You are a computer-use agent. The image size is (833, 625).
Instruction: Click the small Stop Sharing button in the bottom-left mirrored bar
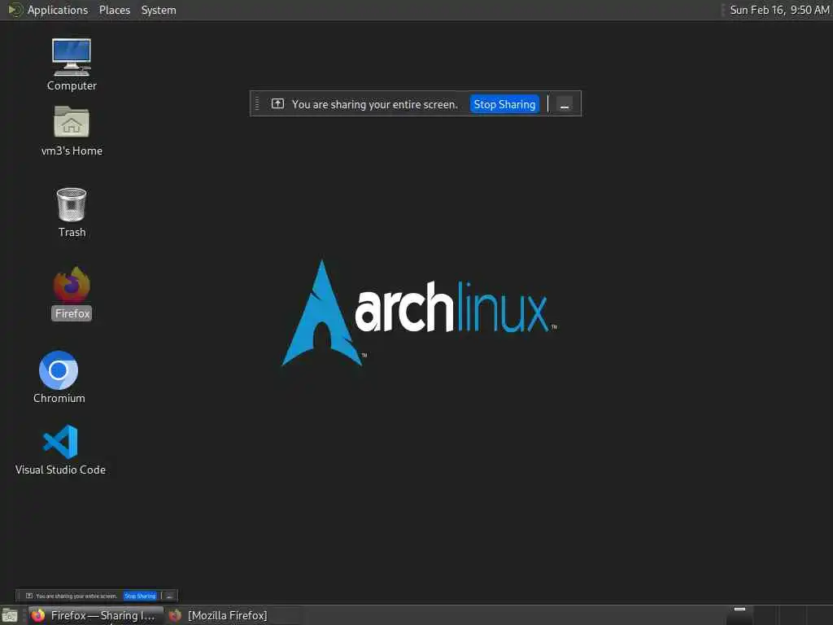click(140, 596)
